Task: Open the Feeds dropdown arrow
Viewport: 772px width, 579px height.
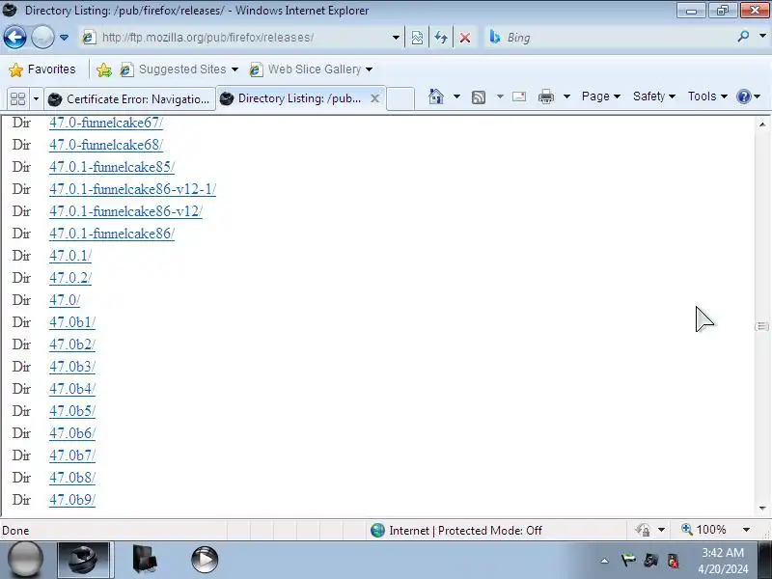Action: [x=500, y=96]
